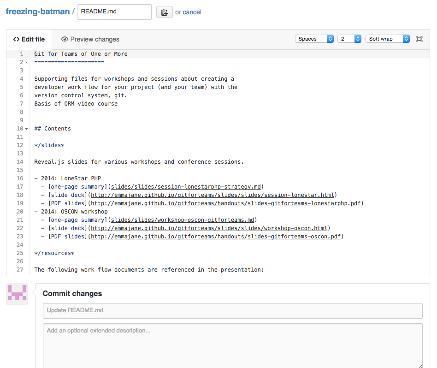437x368 pixels.
Task: Open the indent size dropdown showing 2
Action: (349, 39)
